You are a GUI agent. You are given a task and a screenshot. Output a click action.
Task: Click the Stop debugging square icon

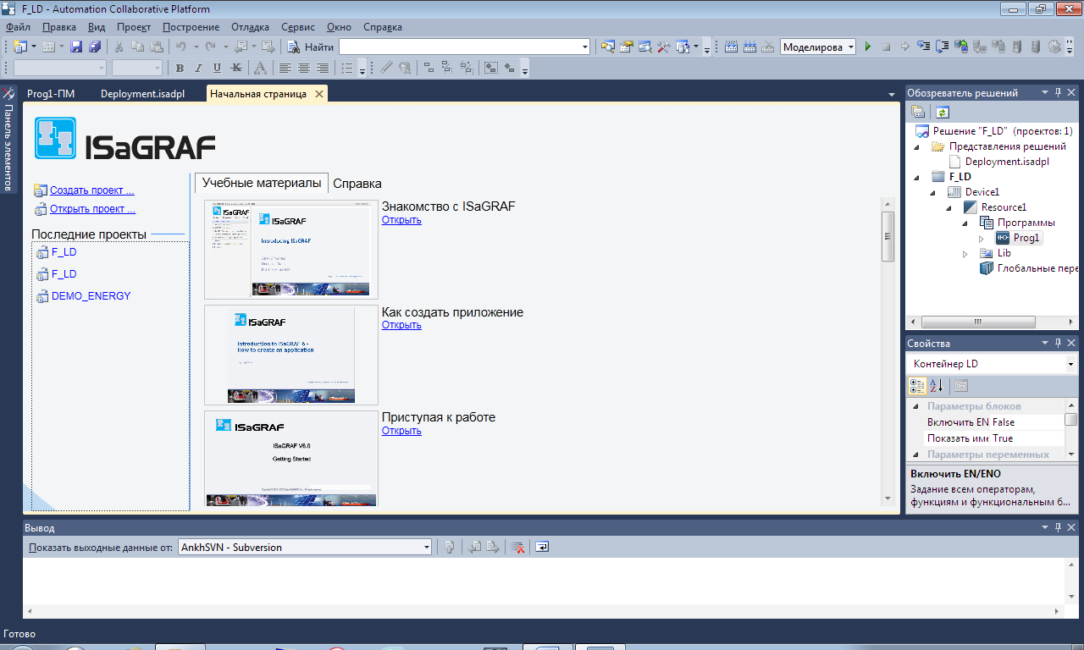pos(886,47)
